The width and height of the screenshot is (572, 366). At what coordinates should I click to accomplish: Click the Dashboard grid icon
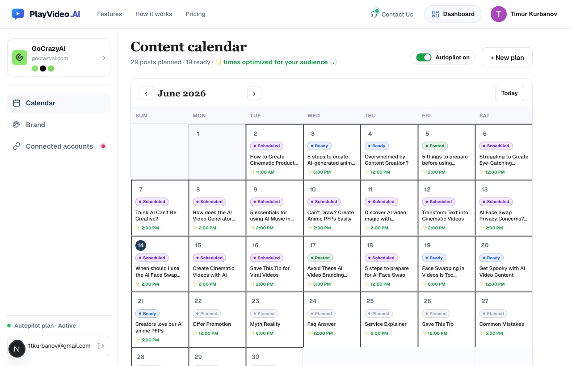(x=435, y=14)
